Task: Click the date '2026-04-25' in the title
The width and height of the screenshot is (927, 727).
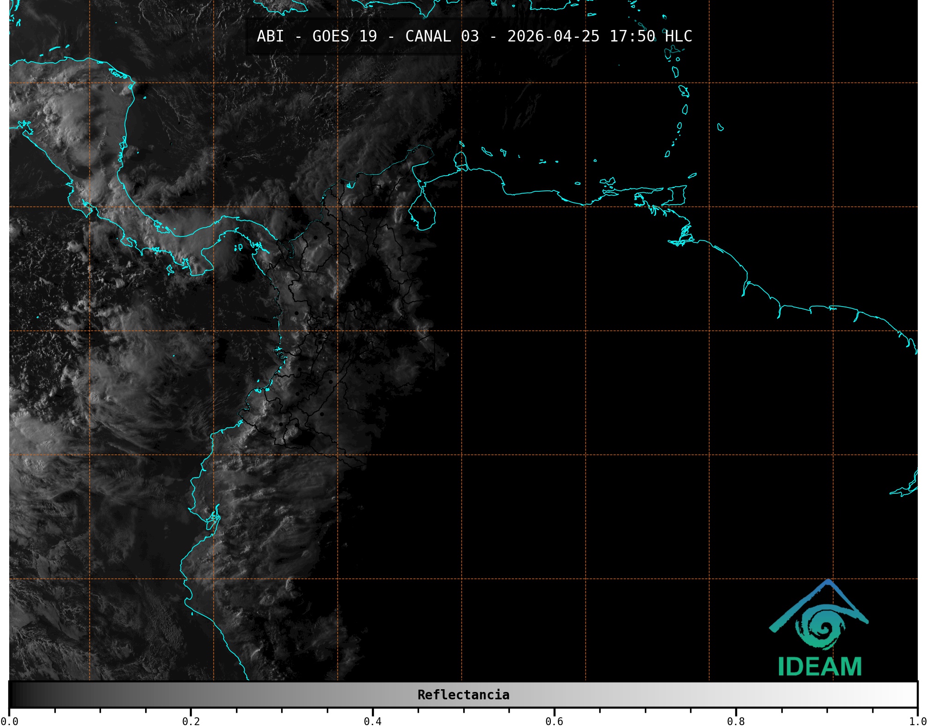Action: click(553, 36)
